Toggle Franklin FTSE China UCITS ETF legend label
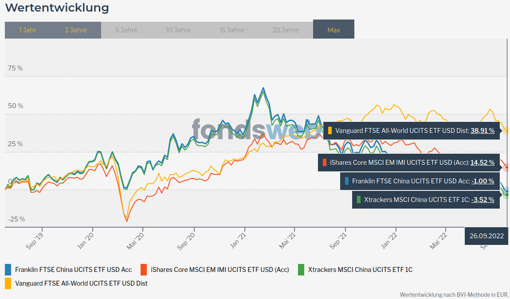Screen dimensions: 510x299 coord(73,269)
